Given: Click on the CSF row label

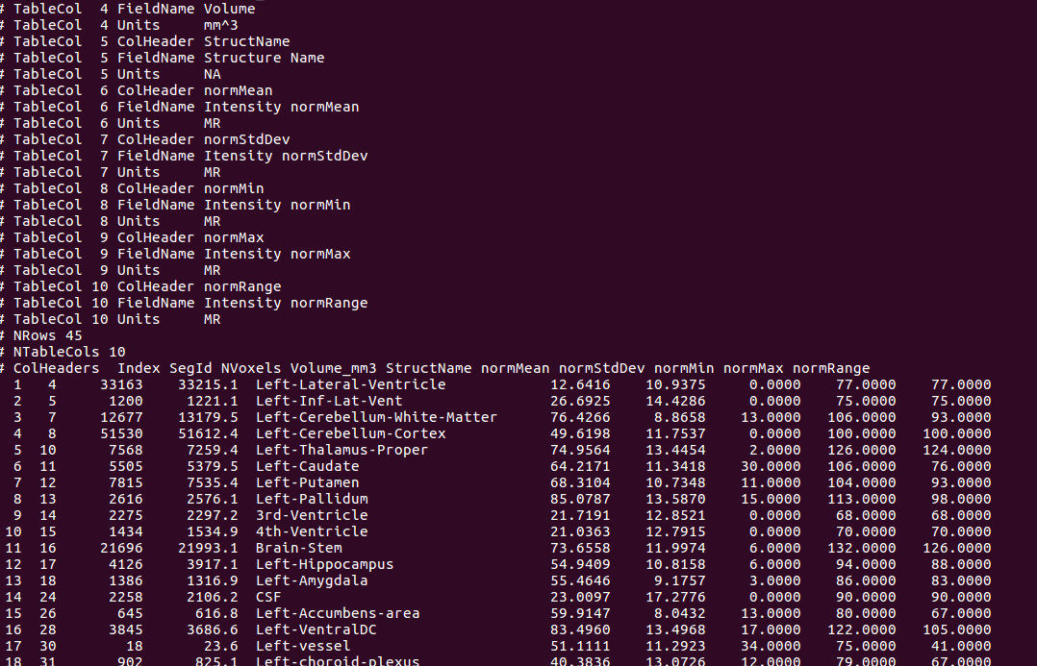Looking at the screenshot, I should (268, 597).
